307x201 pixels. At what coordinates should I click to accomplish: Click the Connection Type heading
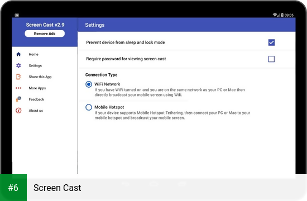101,75
